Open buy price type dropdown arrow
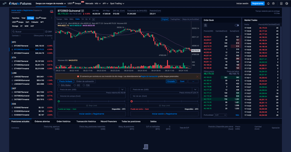Image resolution: width=291 pixels, height=152 pixels. [x=122, y=89]
